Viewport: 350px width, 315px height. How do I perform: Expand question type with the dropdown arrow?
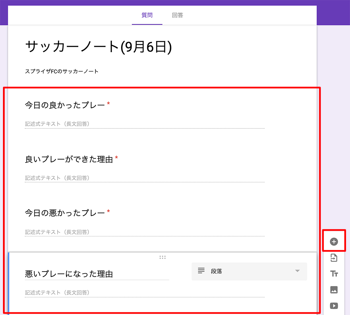point(297,271)
